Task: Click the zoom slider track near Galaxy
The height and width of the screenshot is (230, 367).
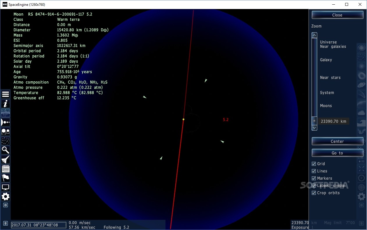Action: click(x=314, y=60)
